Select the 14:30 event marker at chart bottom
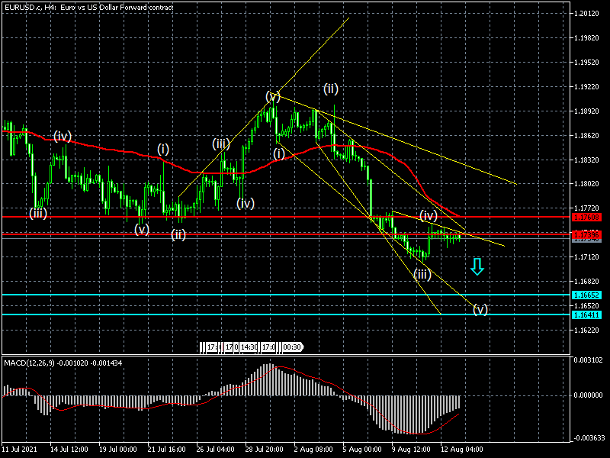This screenshot has width=610, height=458. (x=248, y=347)
